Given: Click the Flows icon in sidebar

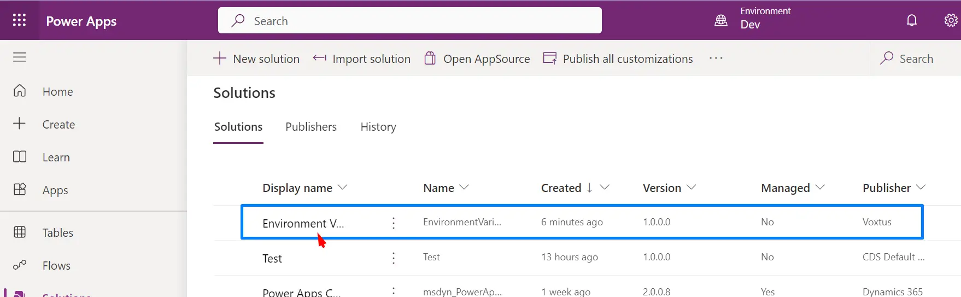Looking at the screenshot, I should point(20,265).
